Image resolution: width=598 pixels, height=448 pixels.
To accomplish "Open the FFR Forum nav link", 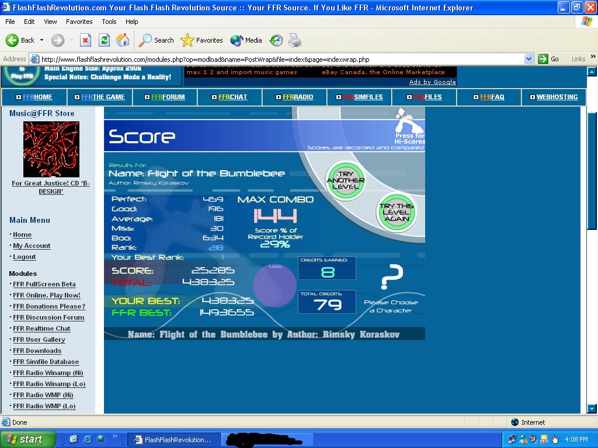I will point(168,97).
